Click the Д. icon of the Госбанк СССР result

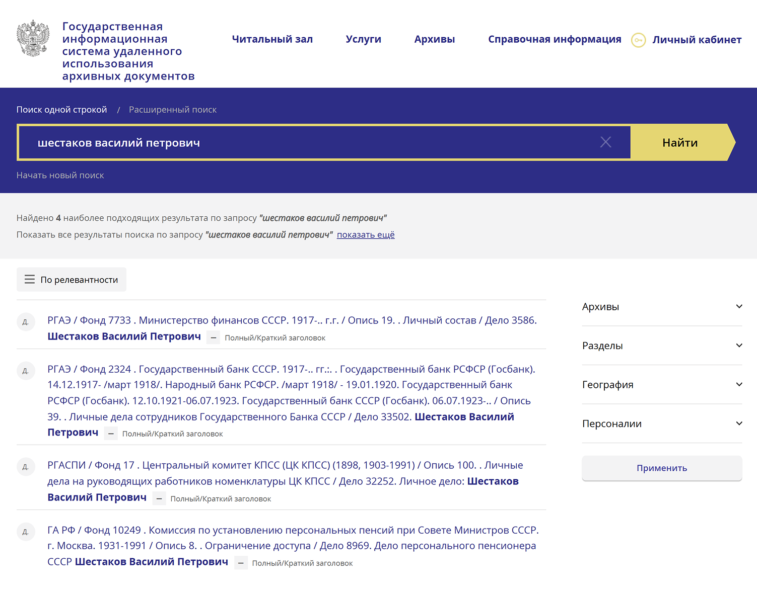point(26,370)
